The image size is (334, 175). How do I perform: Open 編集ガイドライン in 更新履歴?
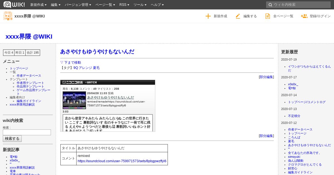[x=300, y=172]
